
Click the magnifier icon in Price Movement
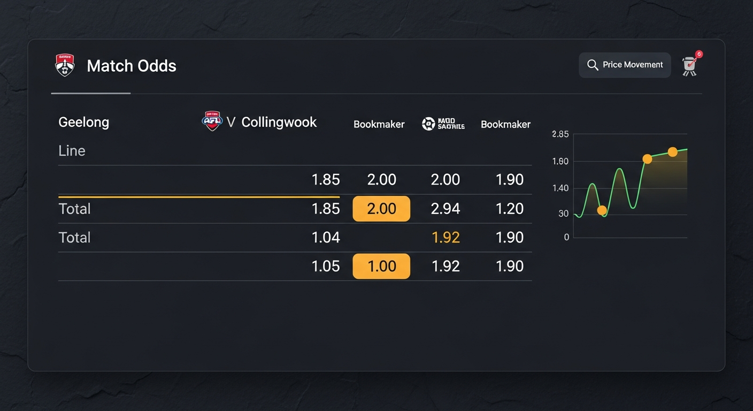593,65
